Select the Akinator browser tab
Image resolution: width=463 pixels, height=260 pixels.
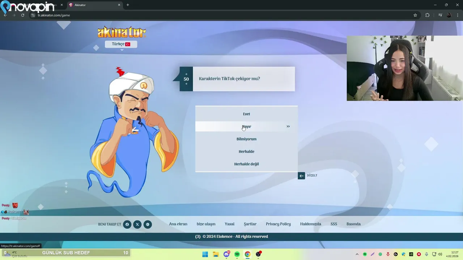click(x=95, y=5)
